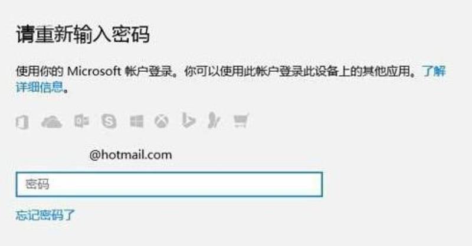Click the Bing icon

(x=188, y=121)
